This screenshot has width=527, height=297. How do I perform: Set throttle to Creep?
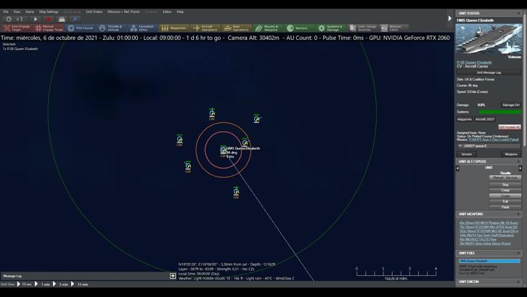(x=505, y=190)
